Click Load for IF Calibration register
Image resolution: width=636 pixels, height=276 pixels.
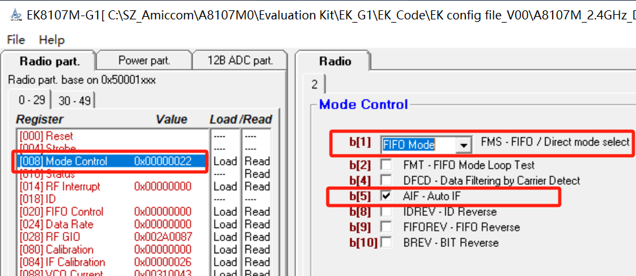[225, 262]
